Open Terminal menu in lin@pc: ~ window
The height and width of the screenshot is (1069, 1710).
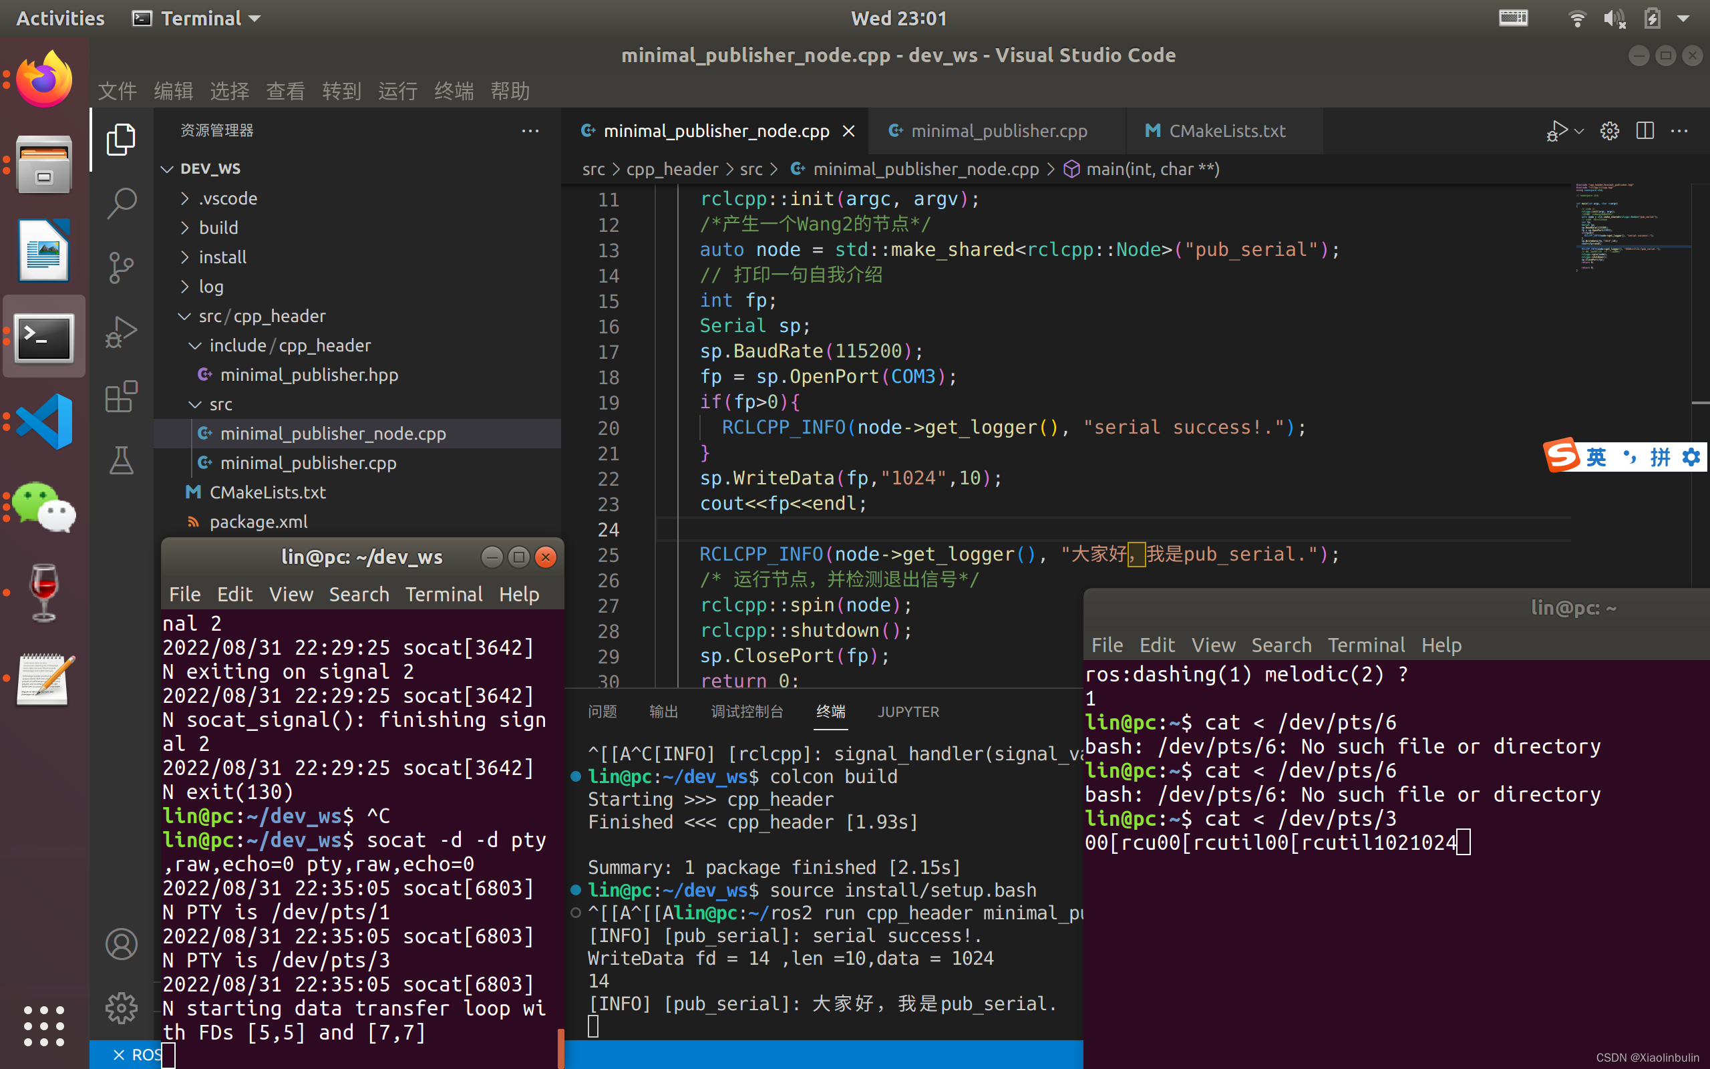[x=1366, y=645]
